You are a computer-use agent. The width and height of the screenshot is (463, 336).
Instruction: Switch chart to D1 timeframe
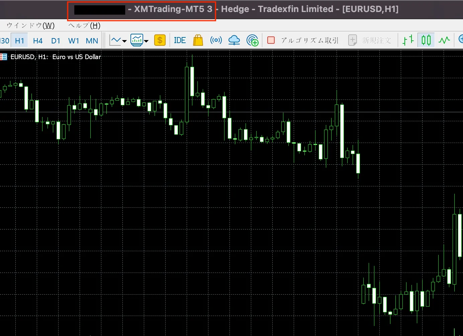56,41
